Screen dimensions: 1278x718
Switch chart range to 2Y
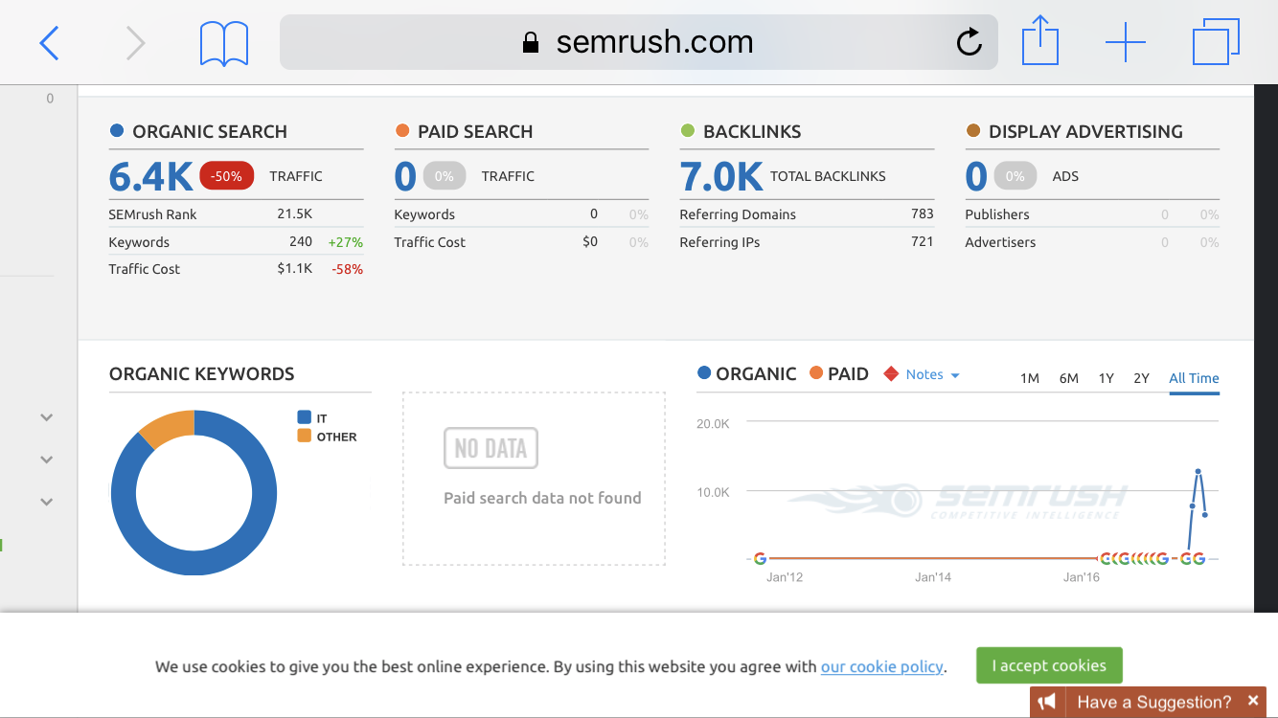(x=1141, y=378)
